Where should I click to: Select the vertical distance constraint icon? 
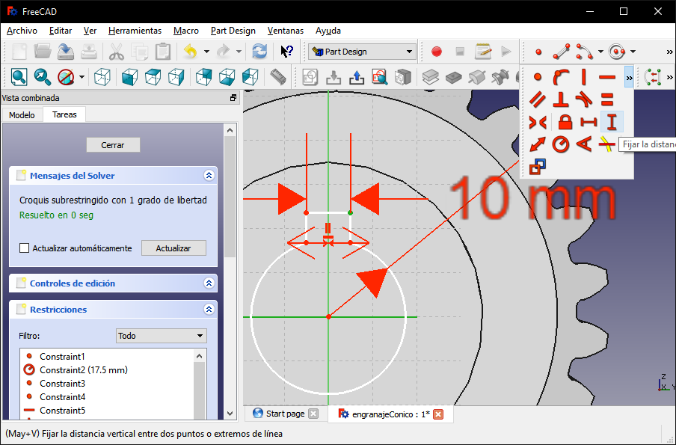612,123
